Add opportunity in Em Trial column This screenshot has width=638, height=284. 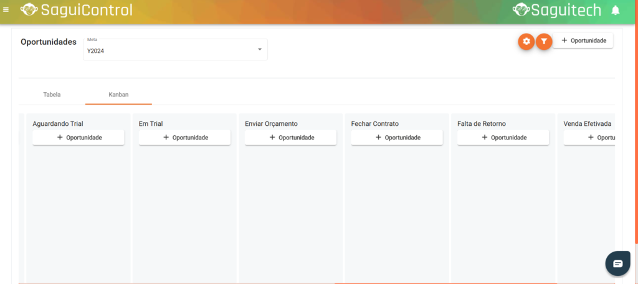(x=184, y=138)
